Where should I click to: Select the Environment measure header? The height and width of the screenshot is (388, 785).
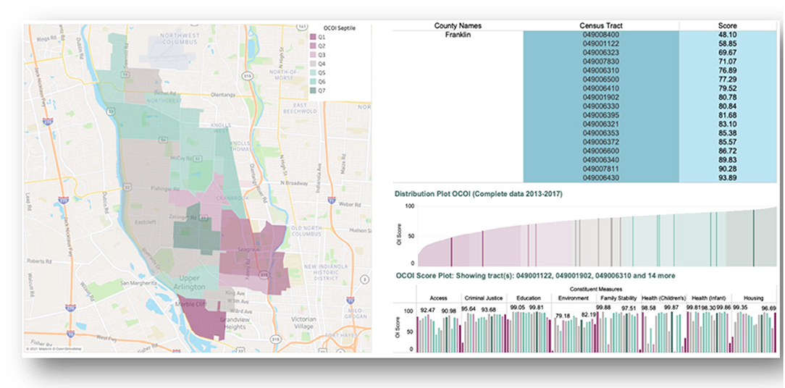(x=574, y=298)
